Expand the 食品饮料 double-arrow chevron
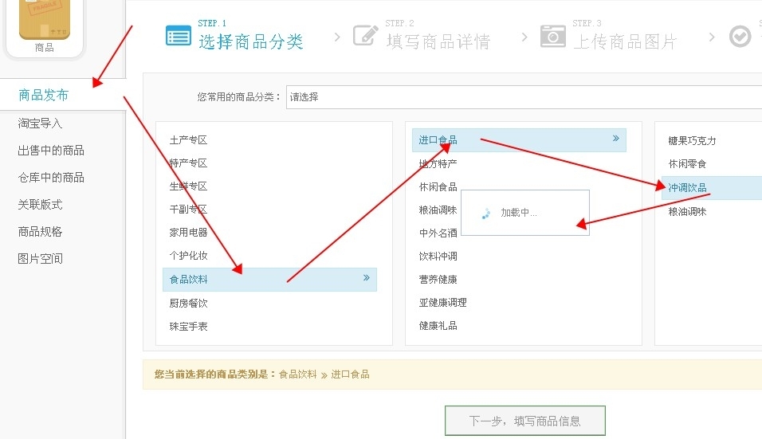 pyautogui.click(x=367, y=278)
